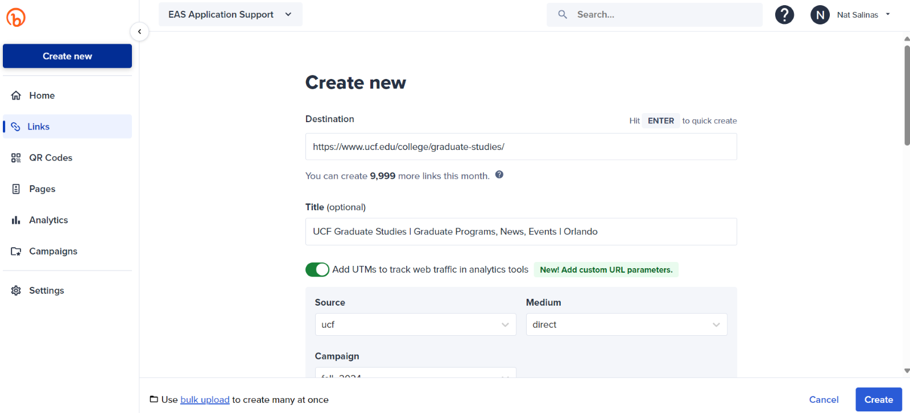Click the folder icon next to bulk upload

(x=154, y=399)
